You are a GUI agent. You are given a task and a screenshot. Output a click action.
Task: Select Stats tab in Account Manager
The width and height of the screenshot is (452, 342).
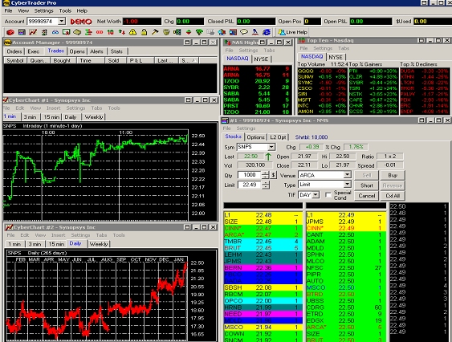(x=116, y=51)
